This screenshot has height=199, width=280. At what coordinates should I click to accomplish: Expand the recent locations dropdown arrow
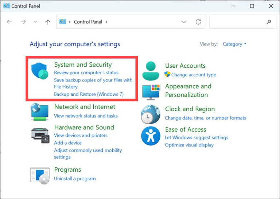(x=35, y=22)
